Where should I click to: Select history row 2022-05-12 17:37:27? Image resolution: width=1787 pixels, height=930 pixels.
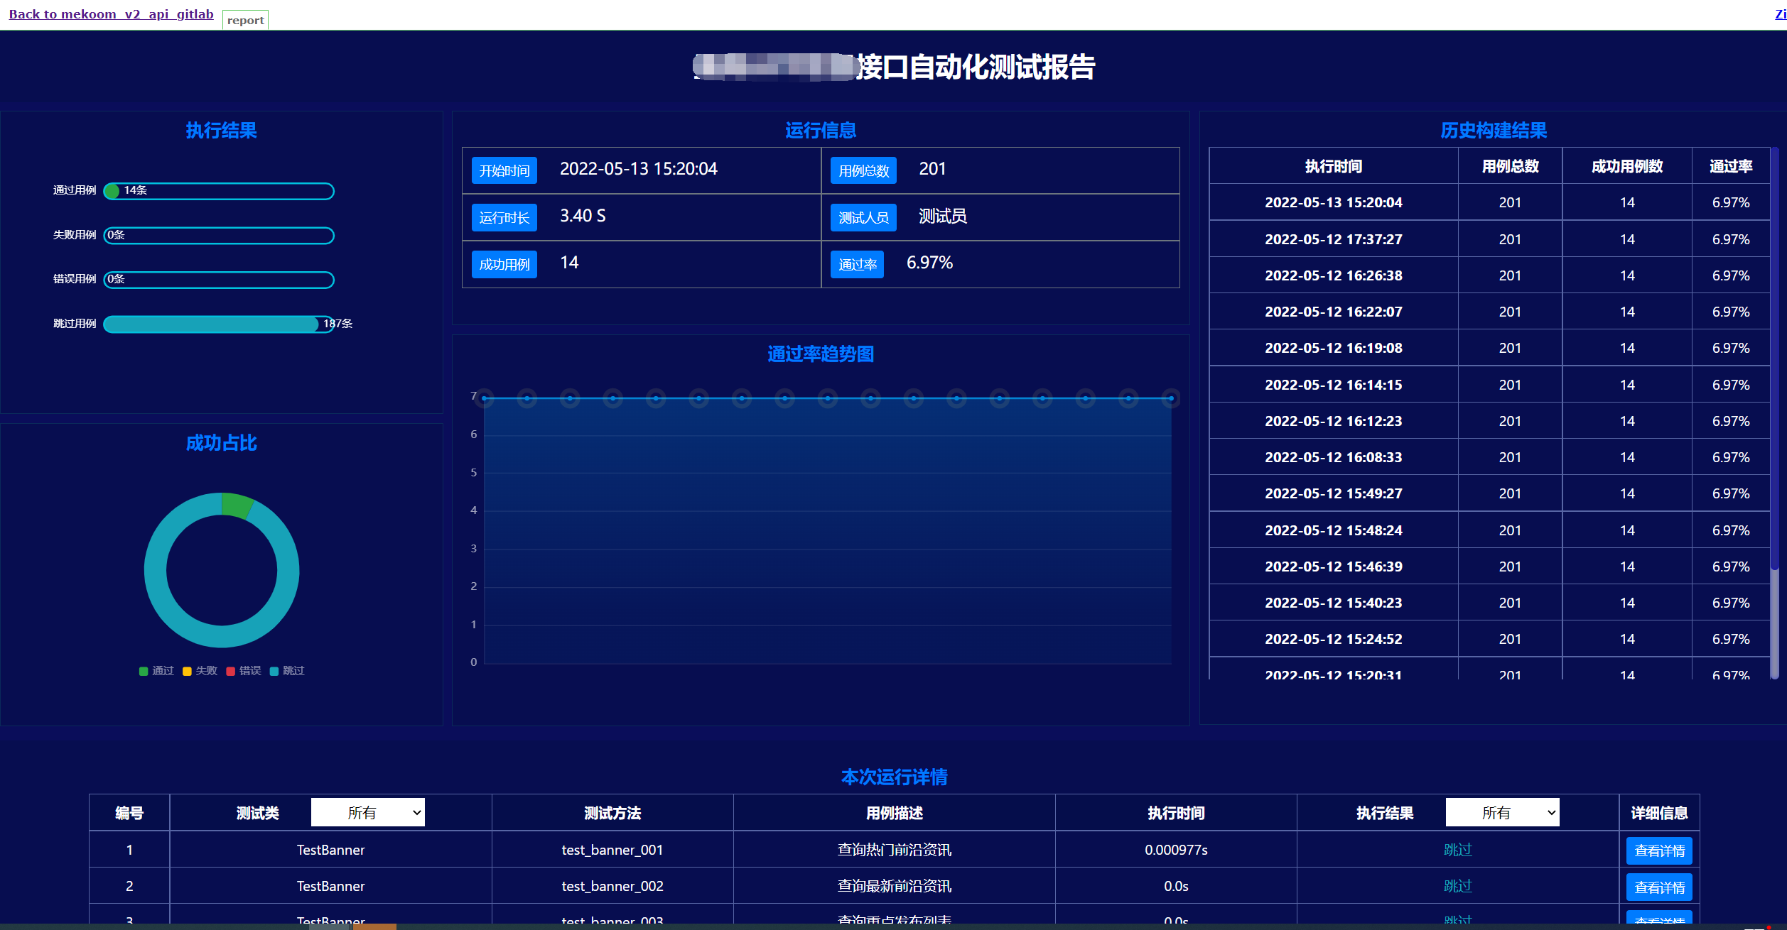coord(1333,239)
